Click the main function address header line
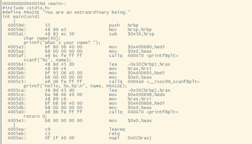252x144 pixels. pos(34,4)
